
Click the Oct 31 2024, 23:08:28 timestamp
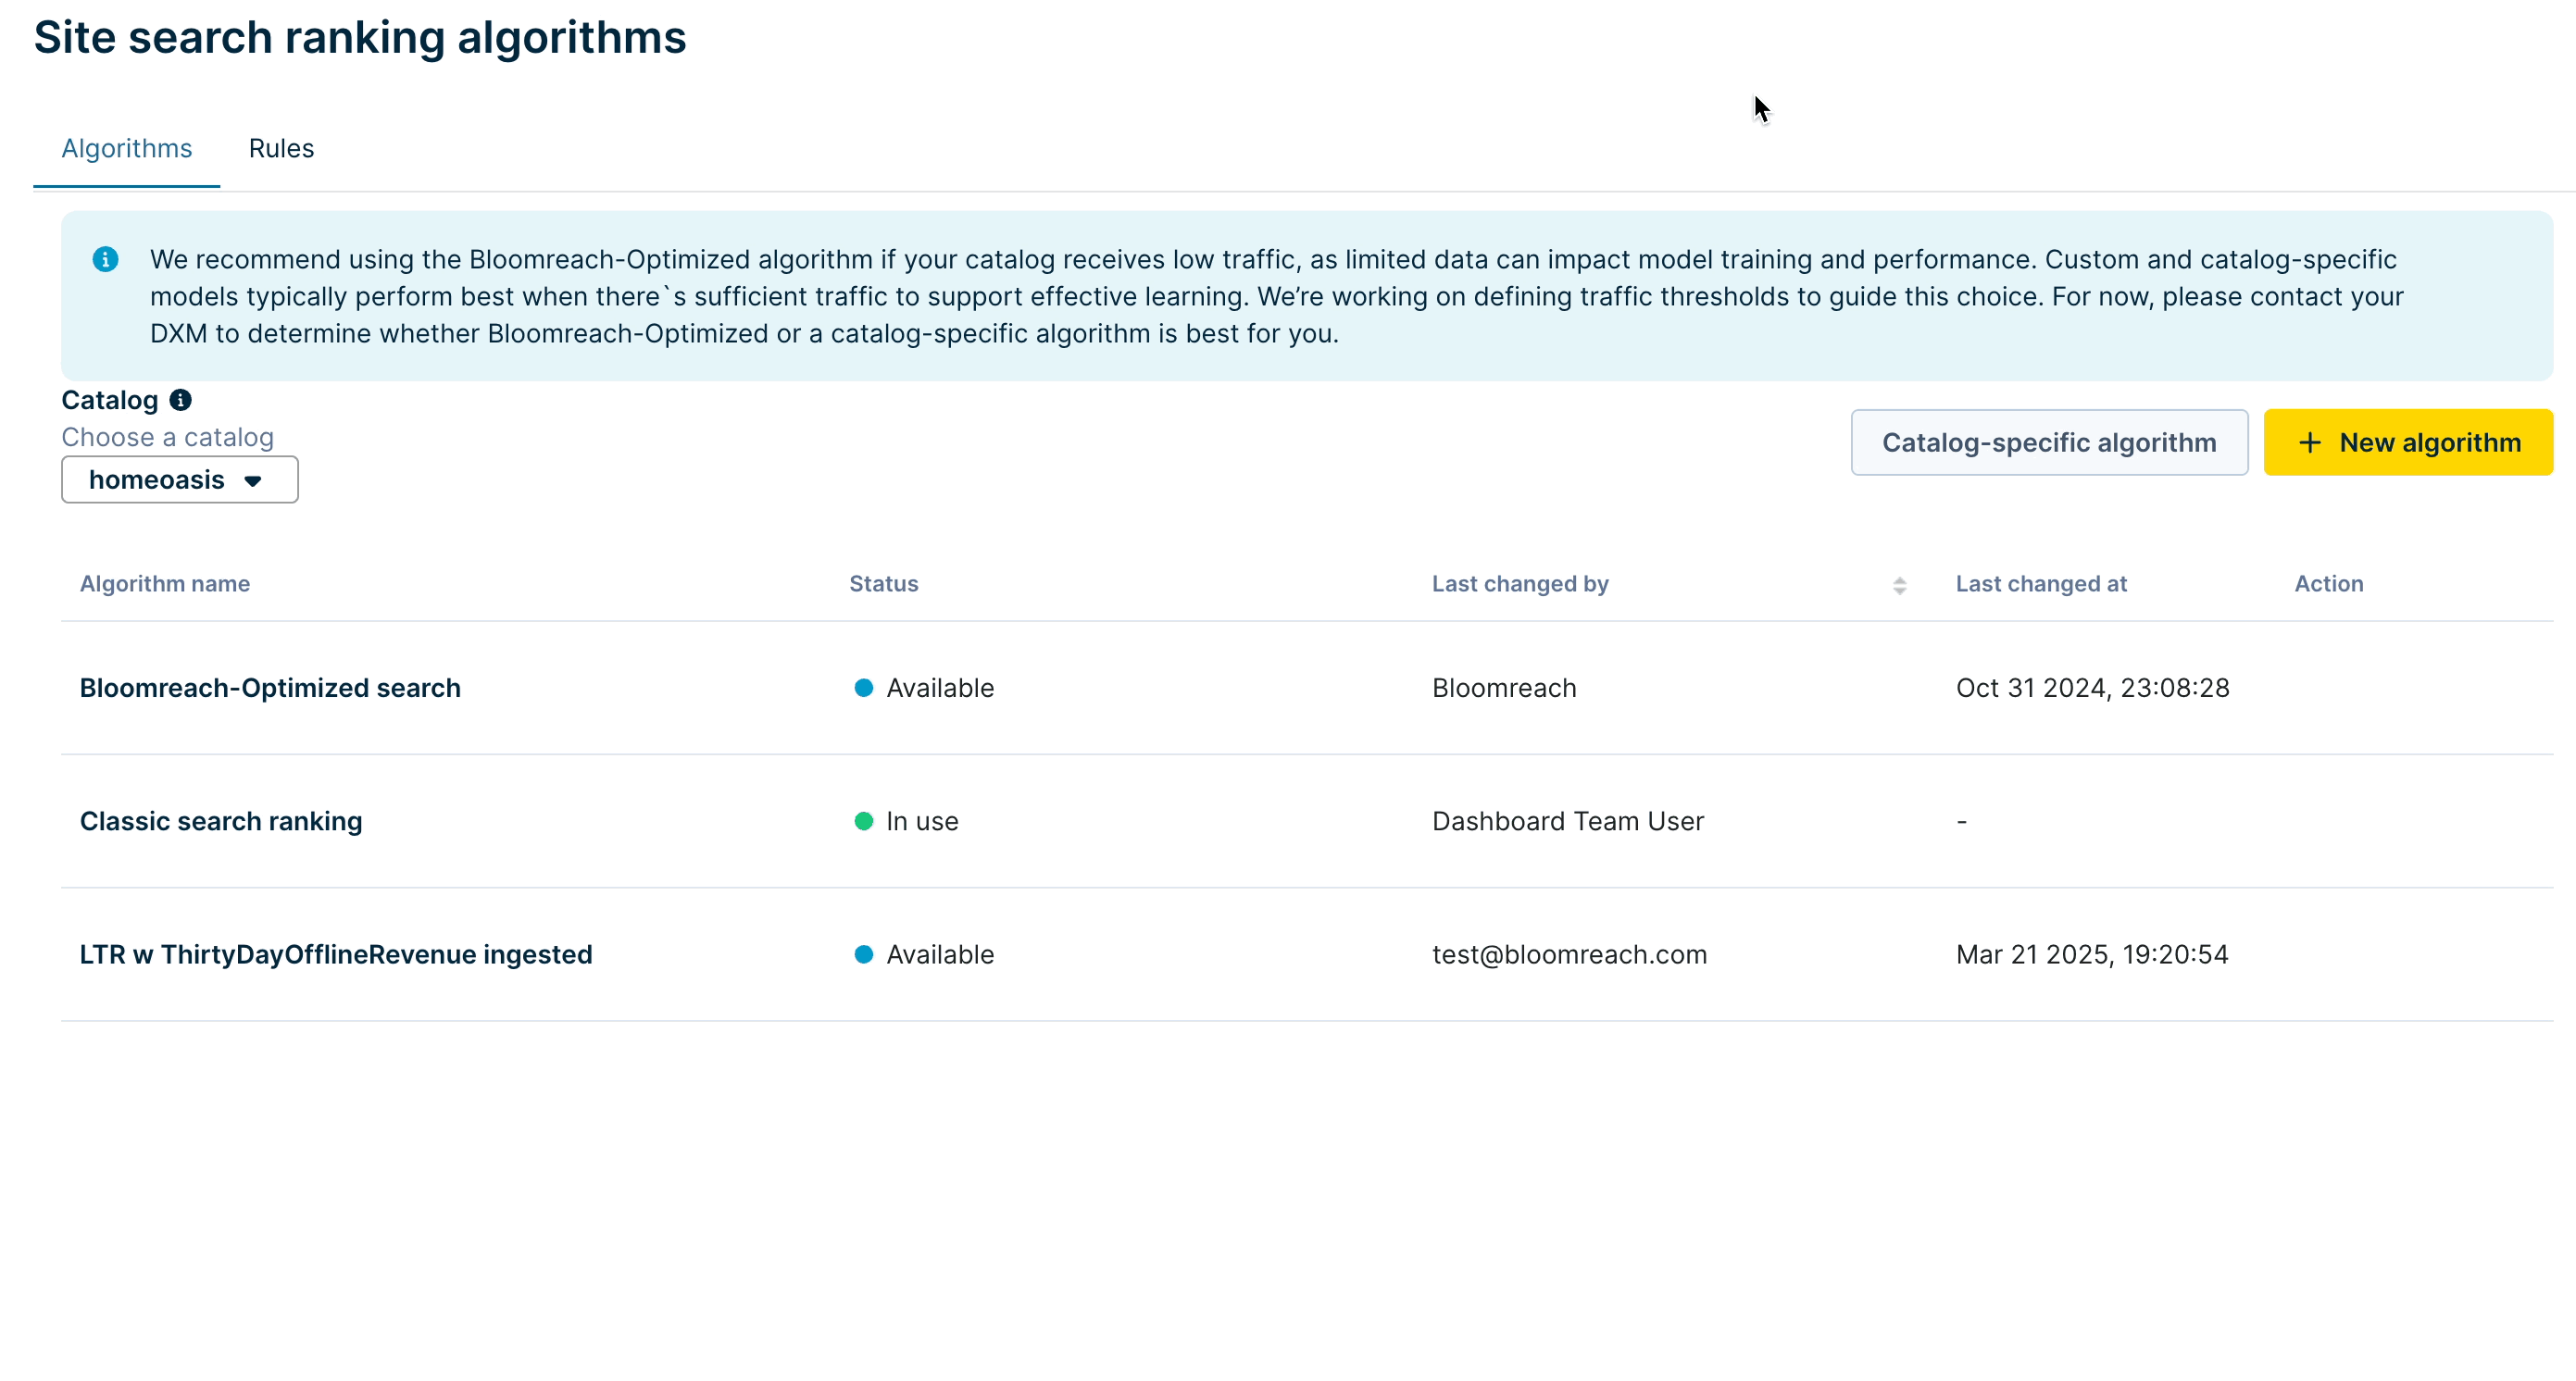click(2092, 688)
